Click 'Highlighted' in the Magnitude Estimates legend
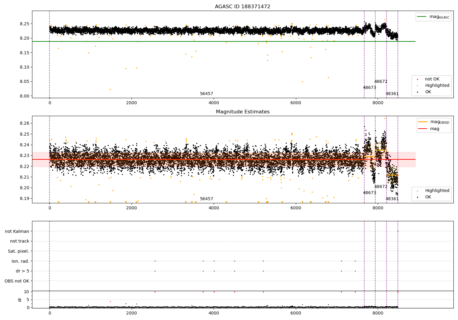Screen dimensions: 458x320 click(x=437, y=190)
